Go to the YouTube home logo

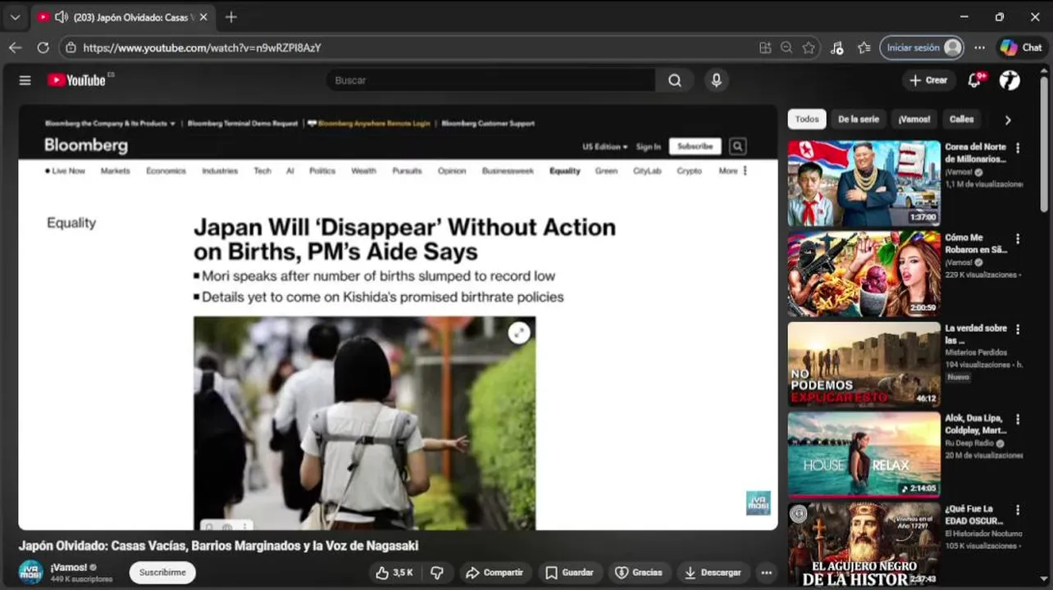77,80
